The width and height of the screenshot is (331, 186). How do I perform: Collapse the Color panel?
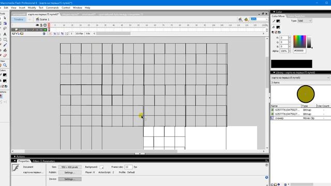point(274,12)
